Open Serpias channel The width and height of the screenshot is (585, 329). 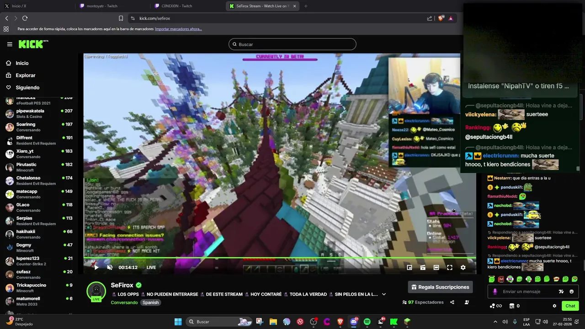pos(39,221)
